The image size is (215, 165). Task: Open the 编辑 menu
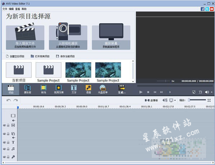[11, 9]
